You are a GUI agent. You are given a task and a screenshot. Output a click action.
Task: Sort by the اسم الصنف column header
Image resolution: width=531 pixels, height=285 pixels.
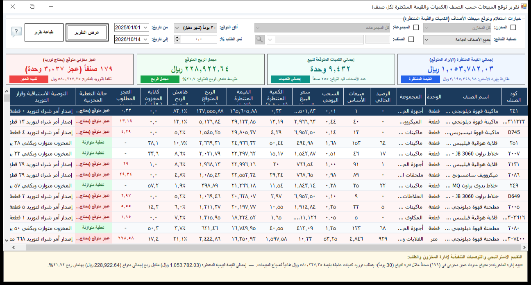472,97
